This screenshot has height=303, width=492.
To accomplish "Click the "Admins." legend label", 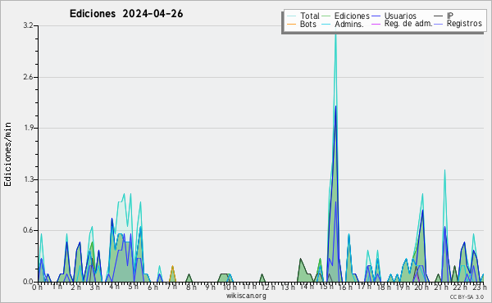I will (349, 24).
